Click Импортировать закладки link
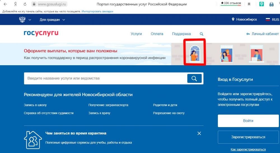This screenshot has height=153, width=280. tap(97, 11)
